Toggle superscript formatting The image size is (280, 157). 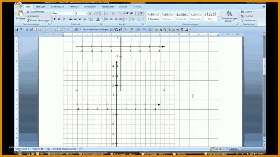(80, 19)
